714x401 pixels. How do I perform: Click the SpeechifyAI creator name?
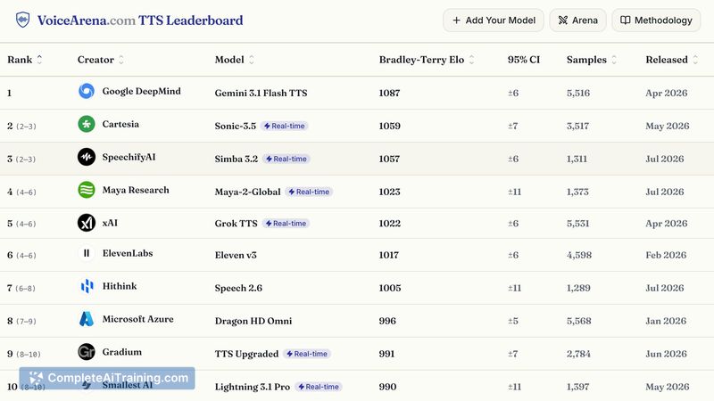coord(129,157)
